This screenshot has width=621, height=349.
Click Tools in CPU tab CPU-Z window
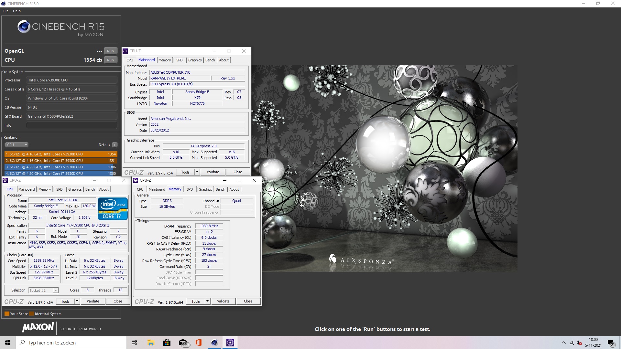65,301
